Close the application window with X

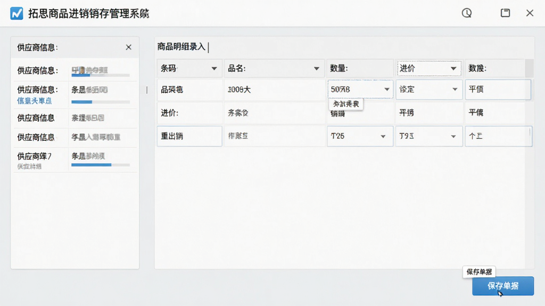pos(530,13)
